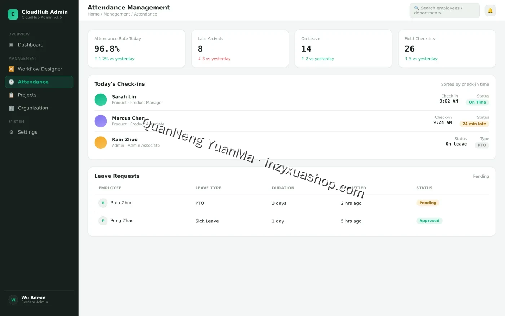The height and width of the screenshot is (316, 505).
Task: Click the Attendance clock icon
Action: (x=11, y=82)
